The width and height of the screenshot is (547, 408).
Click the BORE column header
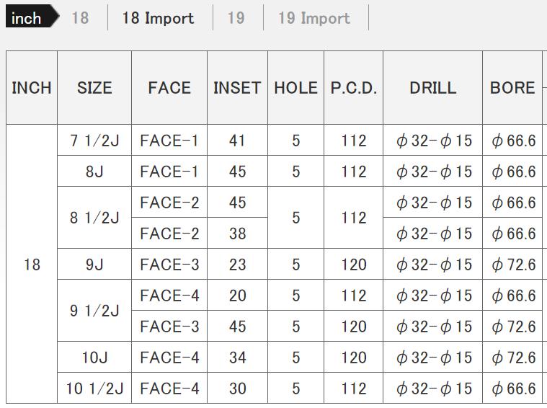pyautogui.click(x=512, y=88)
